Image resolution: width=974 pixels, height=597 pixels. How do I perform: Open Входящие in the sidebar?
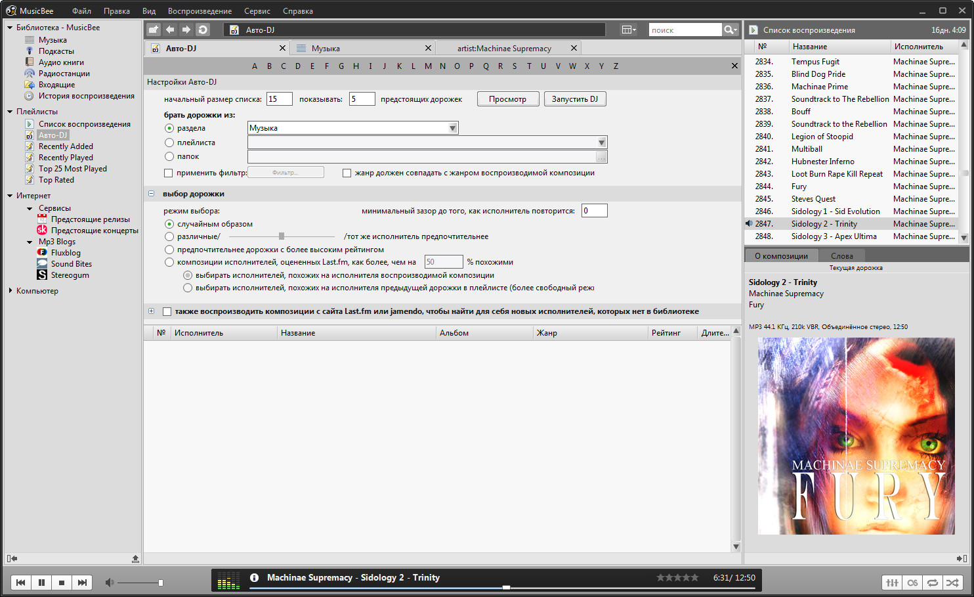56,85
